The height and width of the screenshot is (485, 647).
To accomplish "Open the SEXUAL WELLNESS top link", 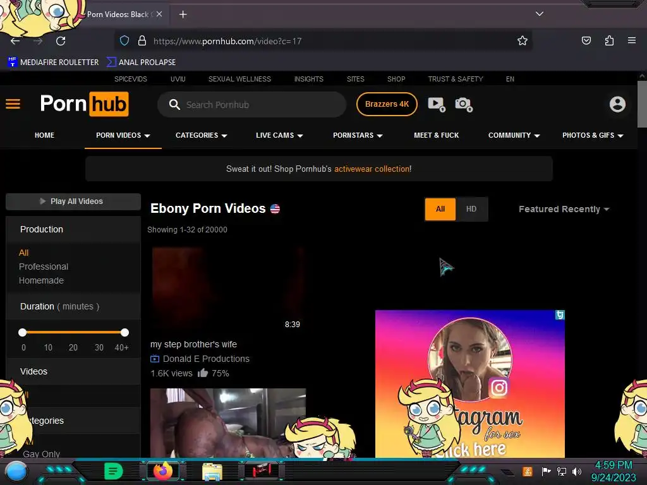I will pyautogui.click(x=239, y=79).
